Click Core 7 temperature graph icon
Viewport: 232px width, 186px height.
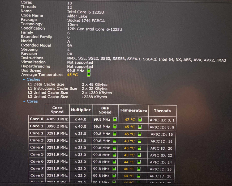(x=139, y=169)
